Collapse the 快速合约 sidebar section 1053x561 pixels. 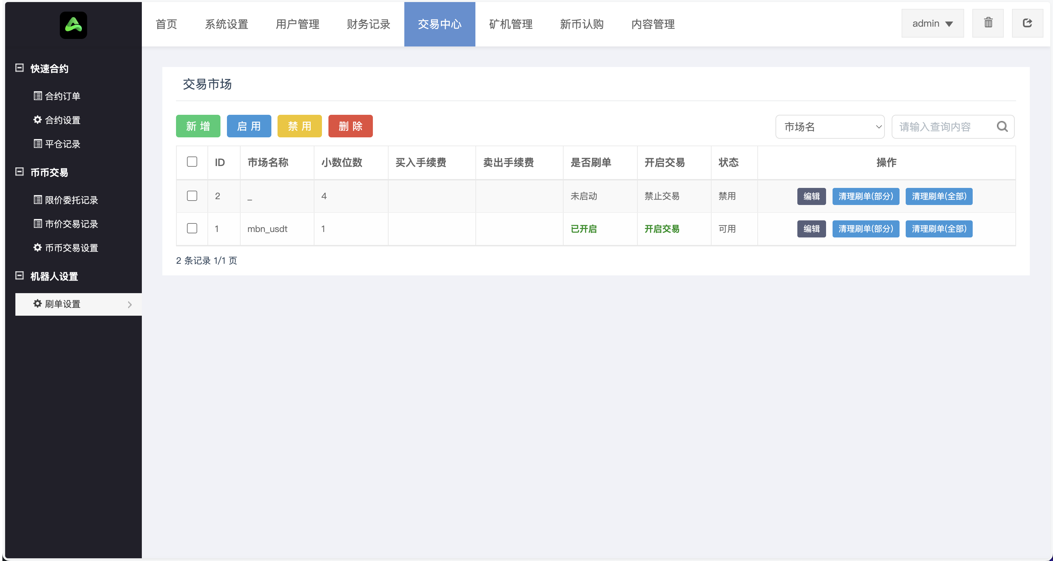(19, 68)
